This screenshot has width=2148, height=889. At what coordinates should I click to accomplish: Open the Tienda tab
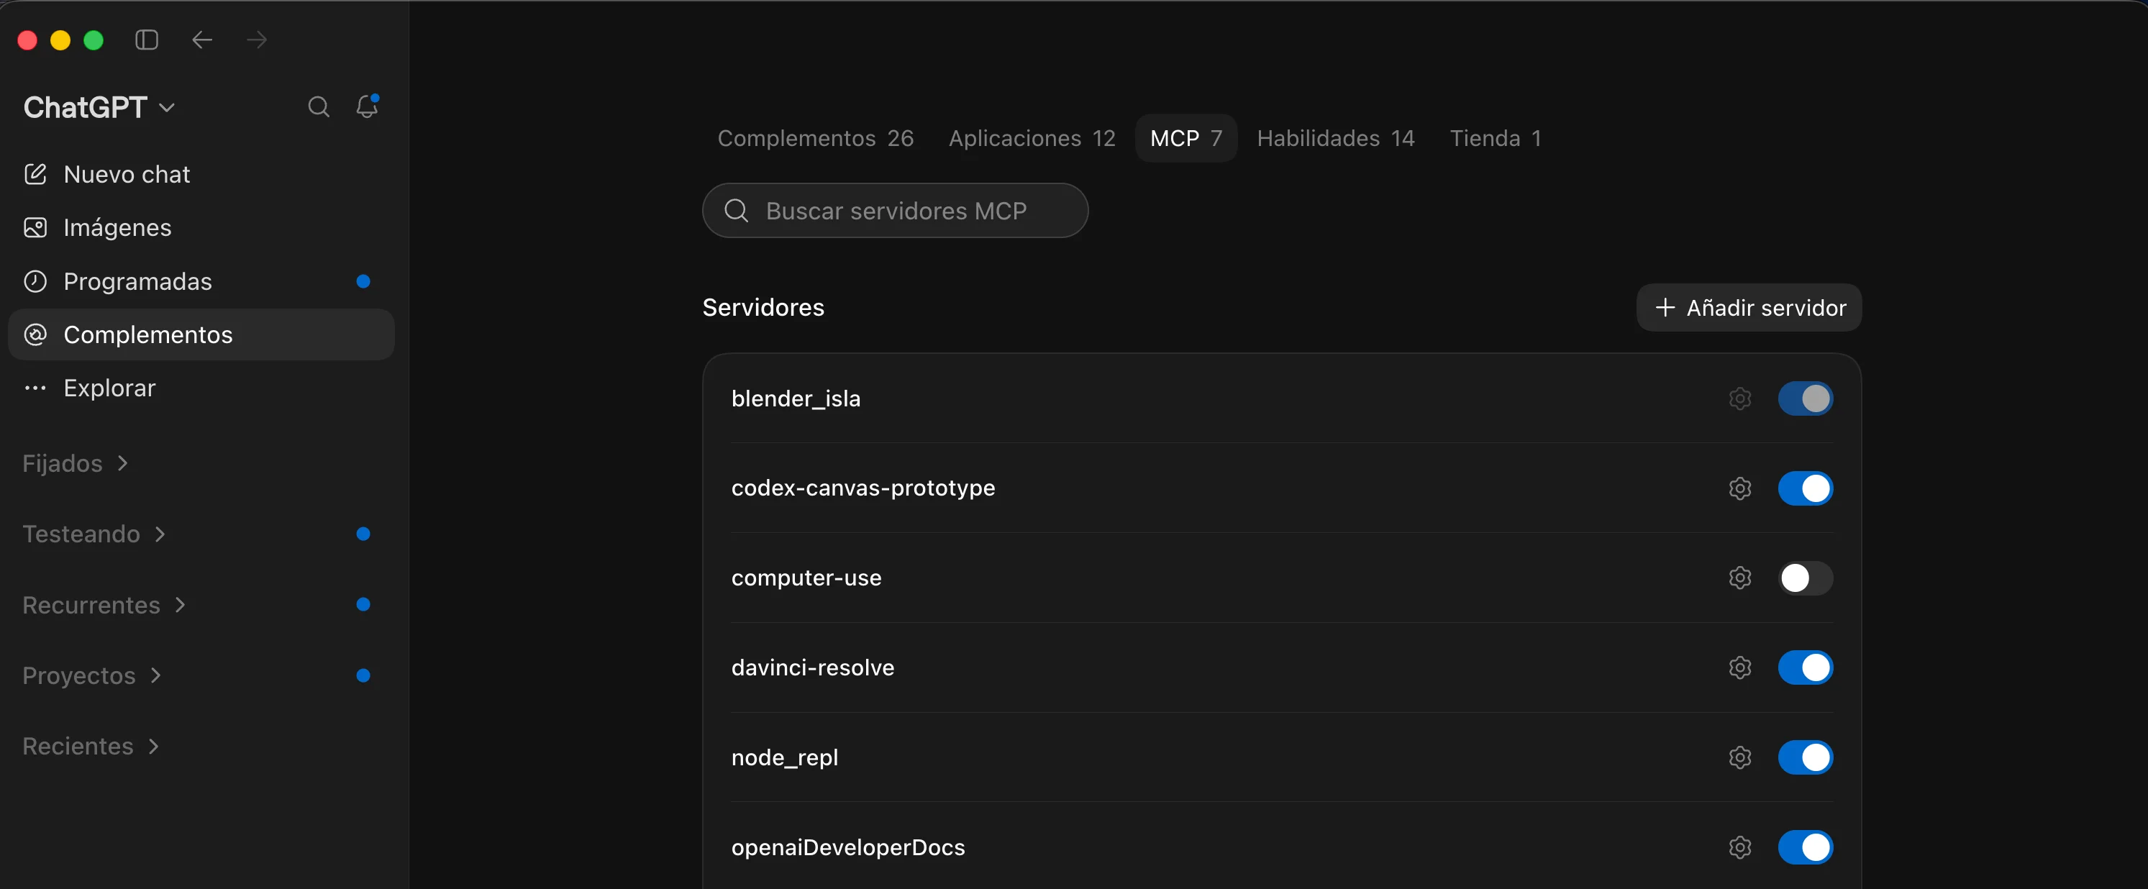tap(1495, 137)
